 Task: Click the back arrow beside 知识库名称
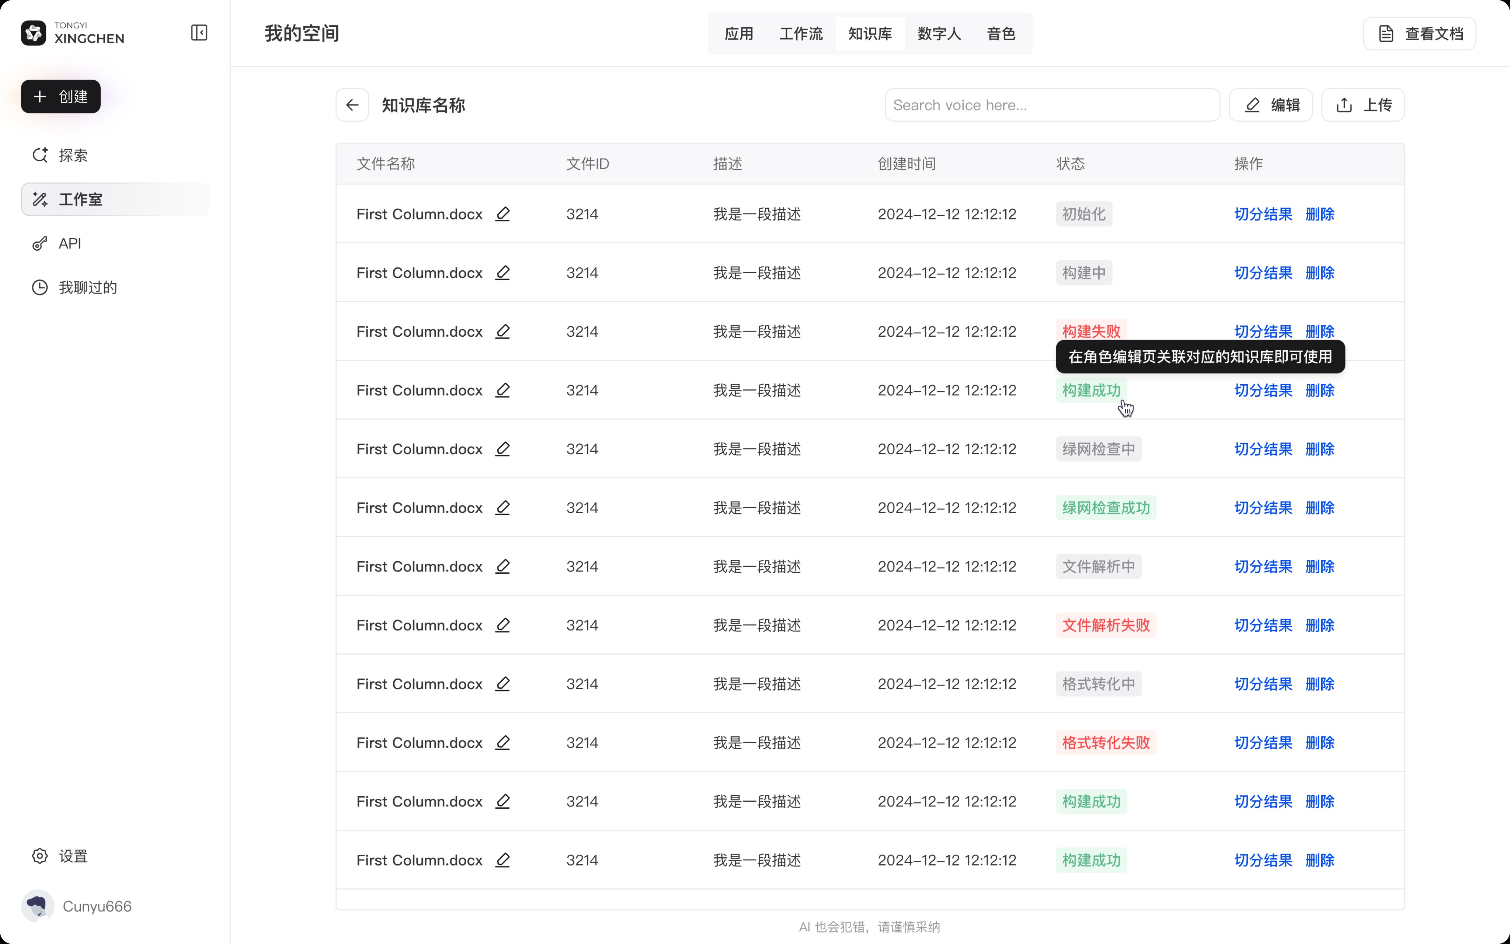[x=352, y=105]
